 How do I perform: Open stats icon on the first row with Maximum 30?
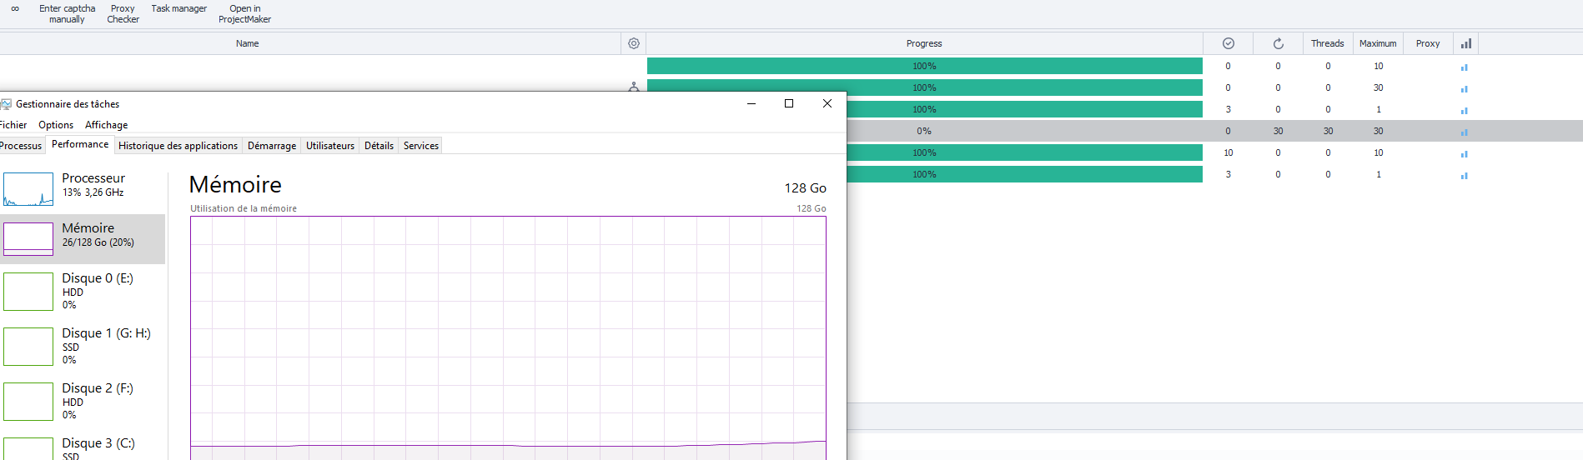(1464, 88)
